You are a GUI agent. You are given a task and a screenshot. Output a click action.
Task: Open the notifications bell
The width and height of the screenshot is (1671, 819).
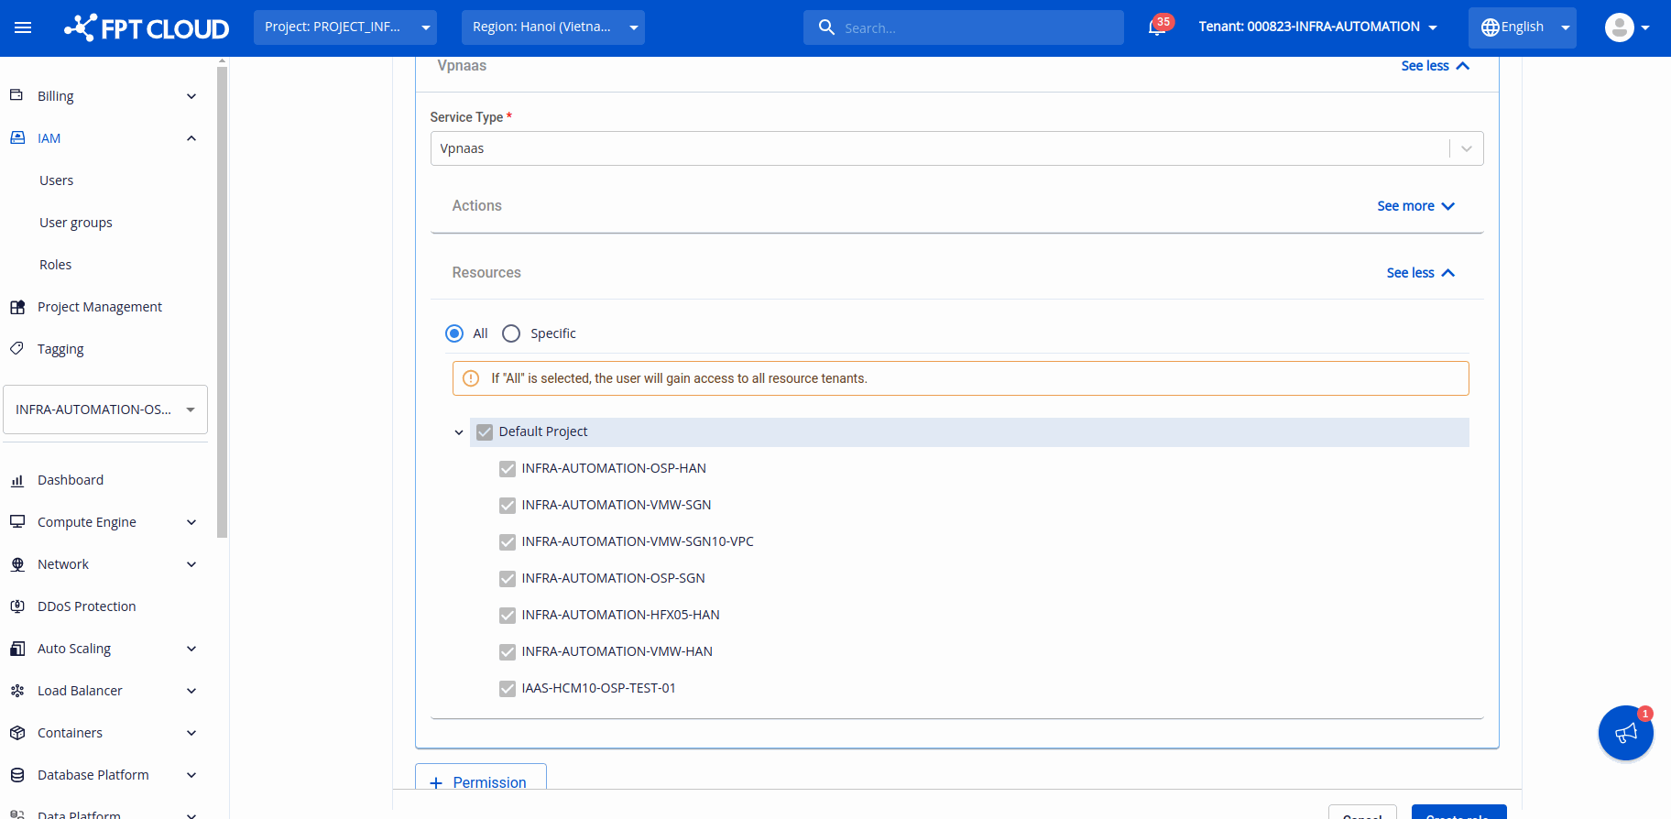click(1157, 27)
